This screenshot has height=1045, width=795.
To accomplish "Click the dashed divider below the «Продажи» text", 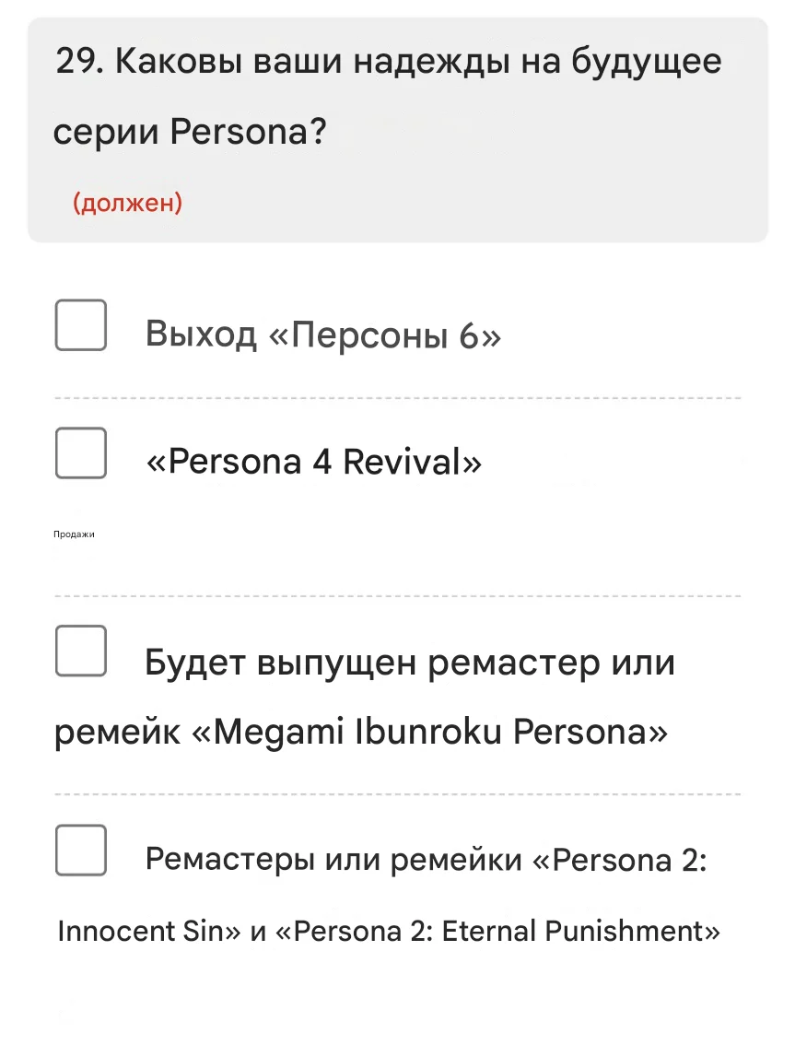I will point(398,596).
